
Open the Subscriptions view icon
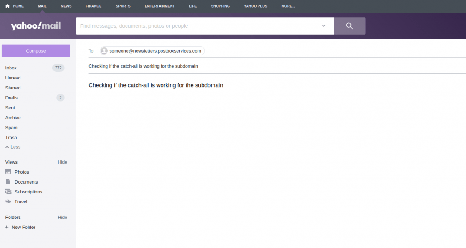8,192
